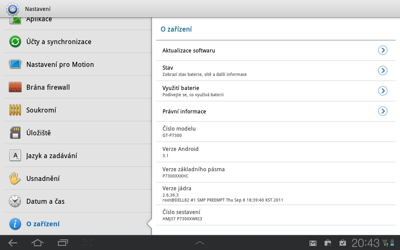The height and width of the screenshot is (250, 400).
Task: Select Nastavení pro Motion entry
Action: pyautogui.click(x=59, y=64)
